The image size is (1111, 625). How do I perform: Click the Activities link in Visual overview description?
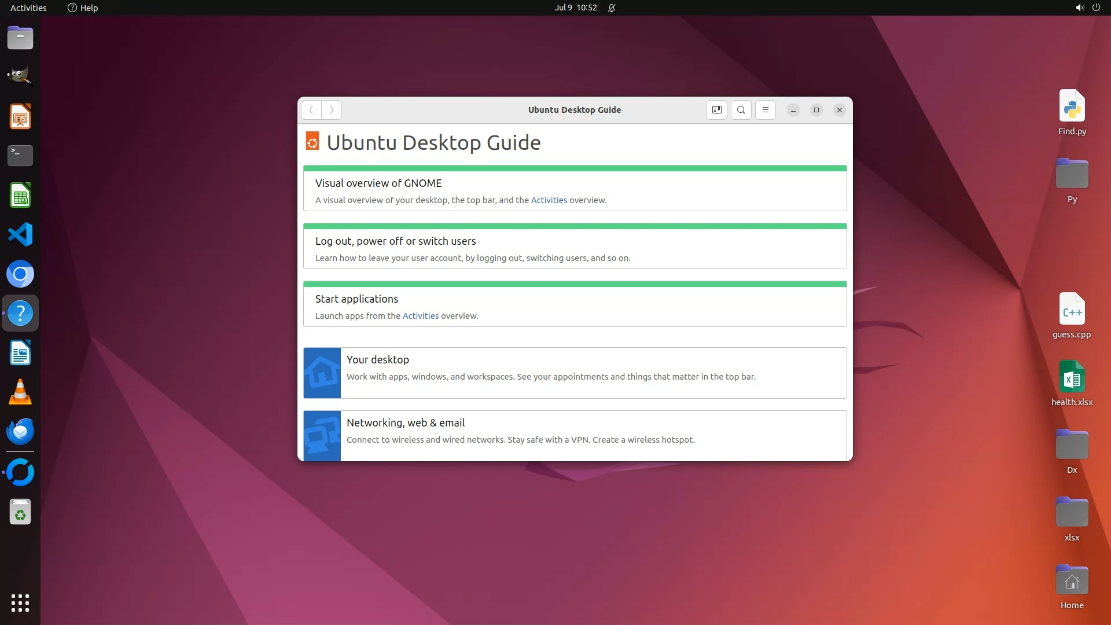pos(549,200)
